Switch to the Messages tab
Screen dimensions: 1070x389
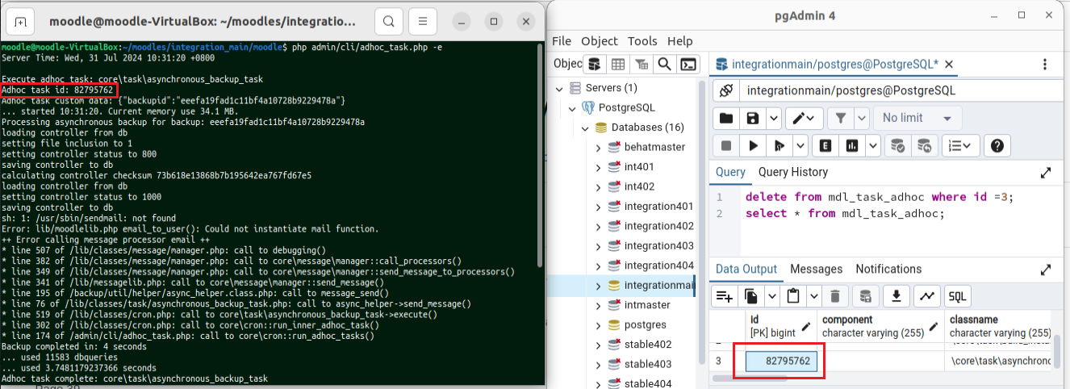816,269
